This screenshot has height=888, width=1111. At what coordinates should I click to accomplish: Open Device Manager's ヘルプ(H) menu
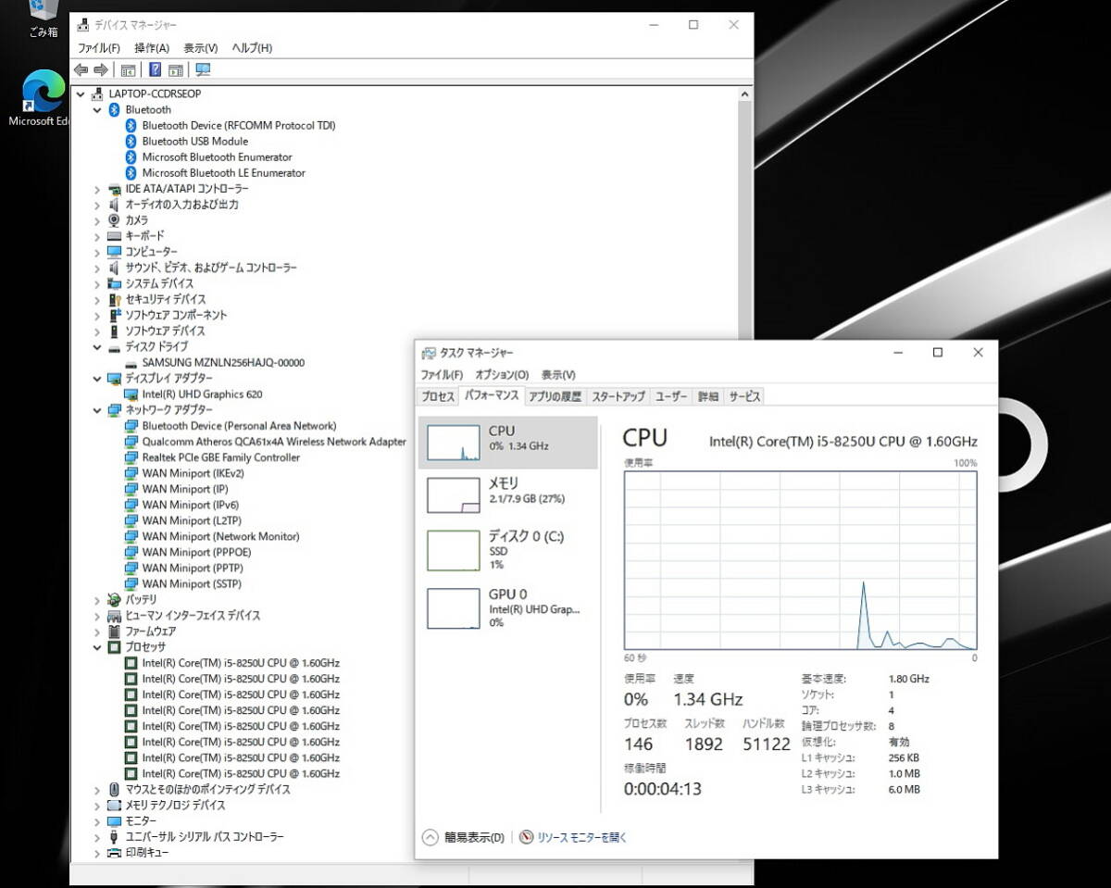click(x=252, y=48)
